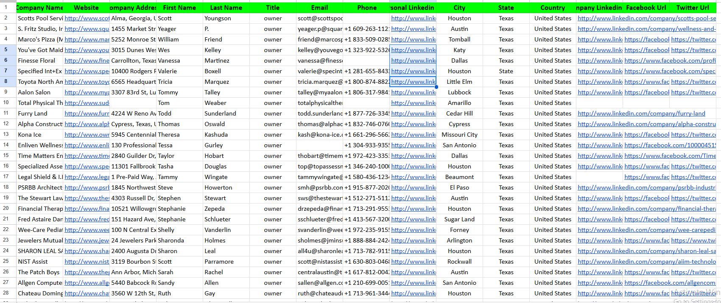
Task: Click the 'owner' title cell in Ruth Gay's row
Action: click(273, 293)
